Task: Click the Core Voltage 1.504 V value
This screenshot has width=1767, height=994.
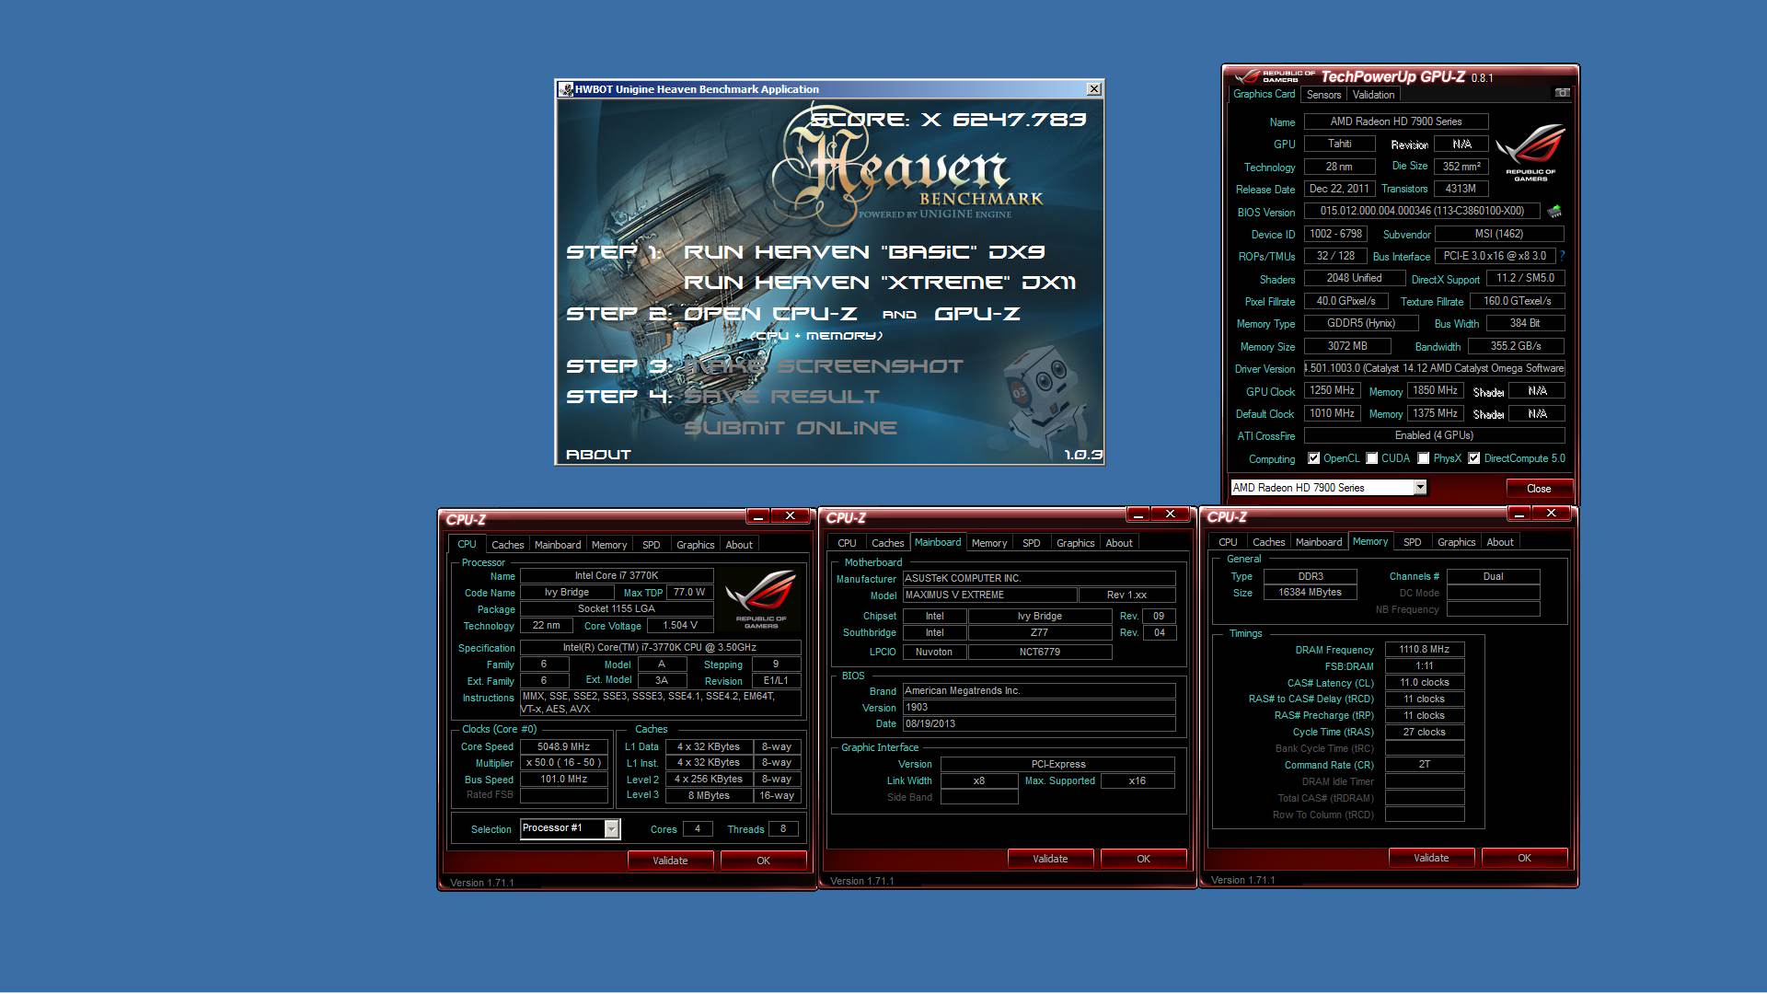Action: pyautogui.click(x=680, y=626)
